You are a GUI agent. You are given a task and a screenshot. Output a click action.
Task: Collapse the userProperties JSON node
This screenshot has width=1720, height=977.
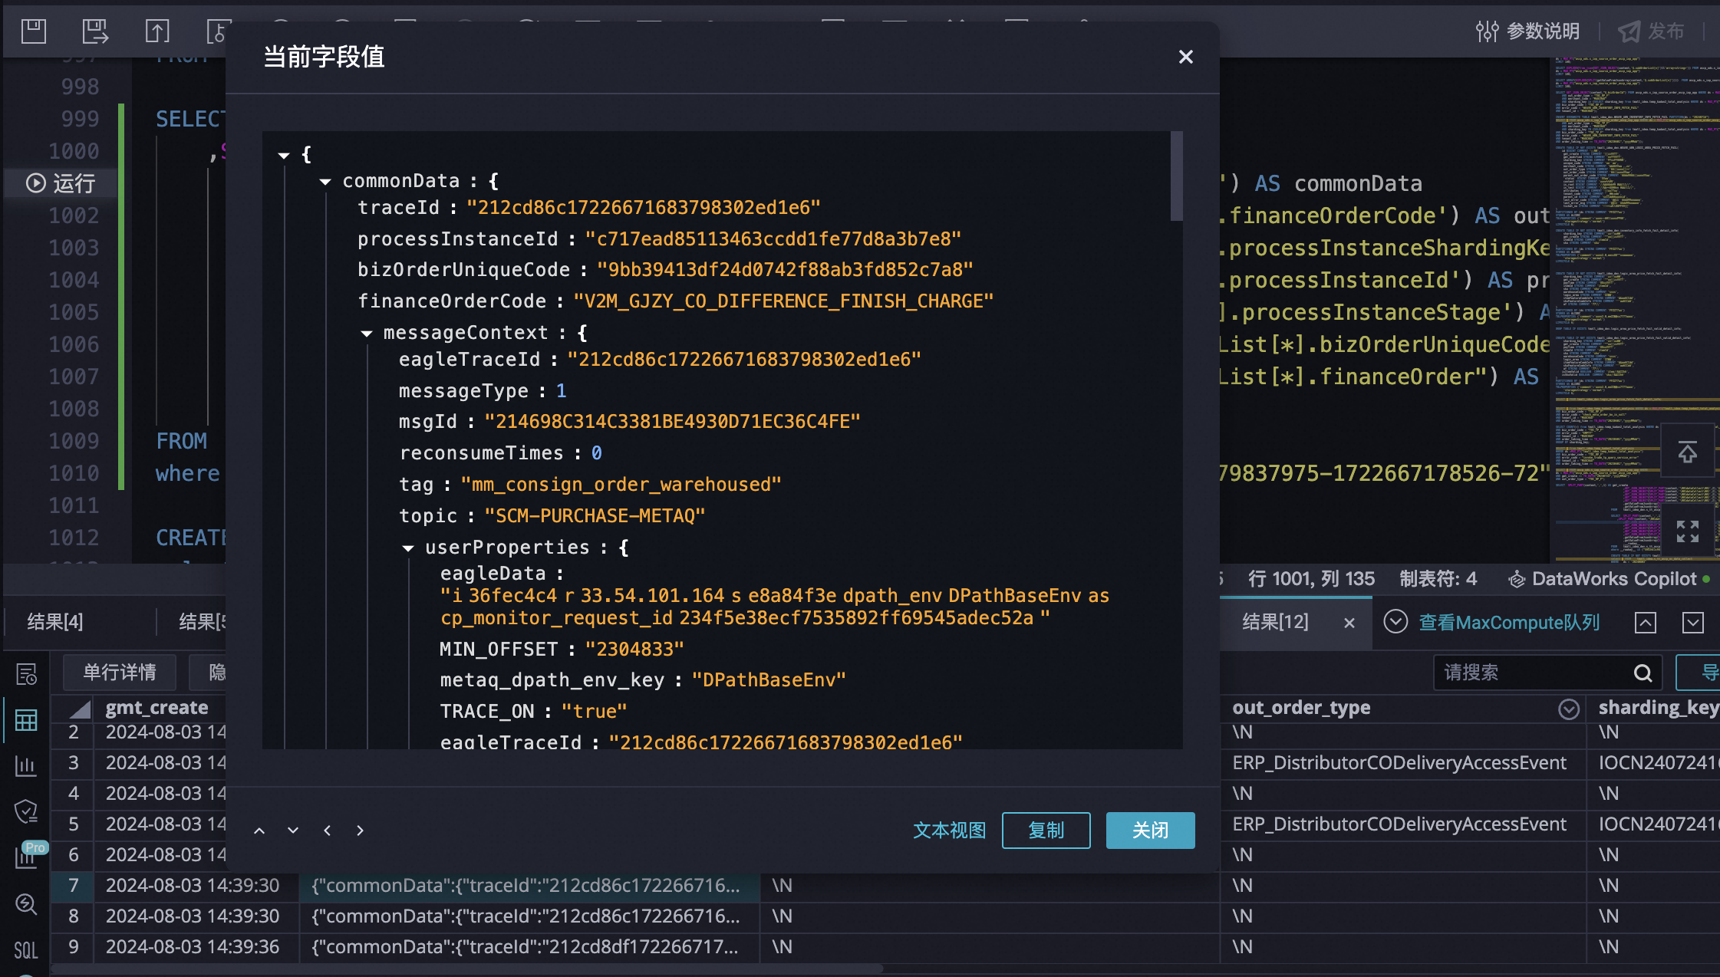(408, 548)
